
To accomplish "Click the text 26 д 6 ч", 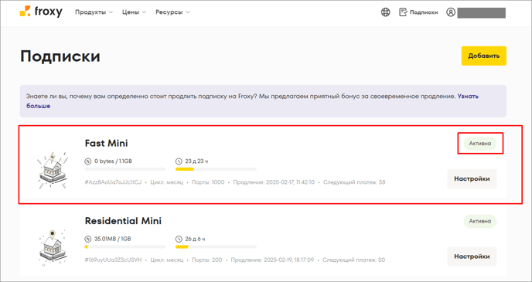I will point(195,239).
